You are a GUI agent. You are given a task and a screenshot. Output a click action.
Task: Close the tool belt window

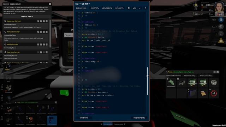coord(56,102)
